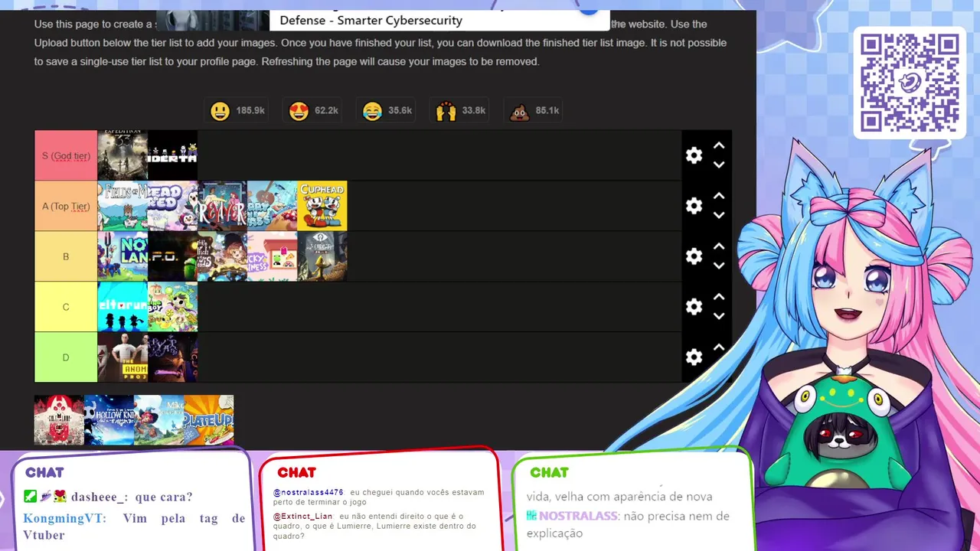
Task: Click the NOSTRALASS username in green chat
Action: click(578, 516)
